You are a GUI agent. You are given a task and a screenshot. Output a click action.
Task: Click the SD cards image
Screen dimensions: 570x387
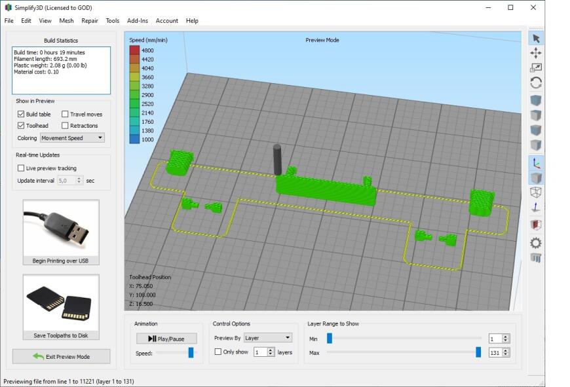(61, 303)
